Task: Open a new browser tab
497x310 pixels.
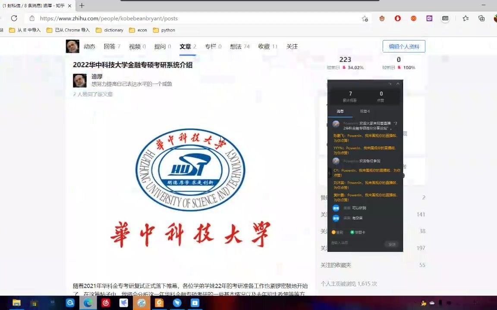Action: [x=82, y=5]
